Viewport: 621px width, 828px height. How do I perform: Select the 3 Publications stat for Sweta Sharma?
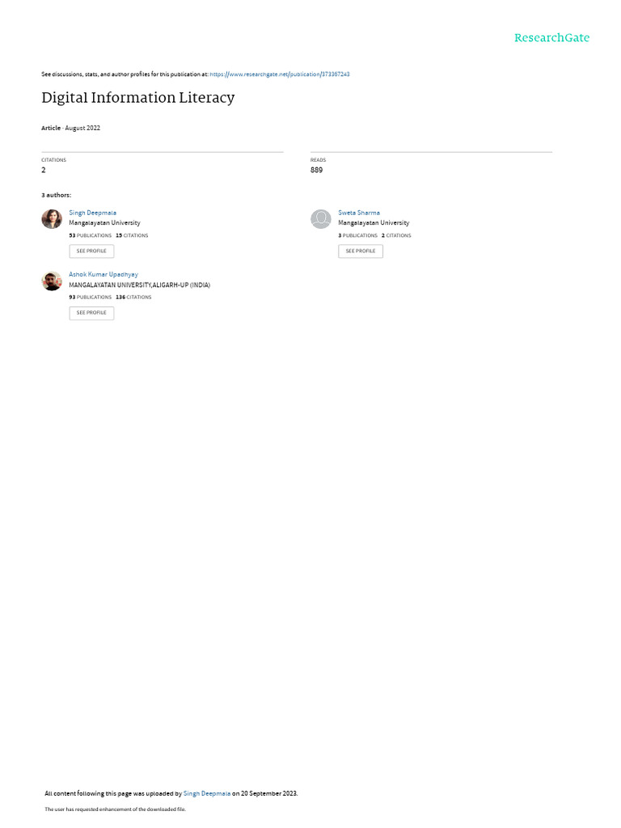pos(357,235)
